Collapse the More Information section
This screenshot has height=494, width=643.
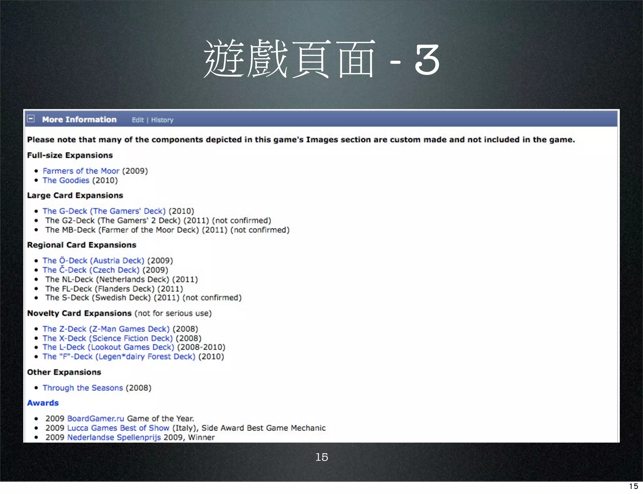(31, 119)
